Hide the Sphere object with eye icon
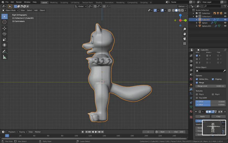The width and height of the screenshot is (228, 143). point(225,23)
